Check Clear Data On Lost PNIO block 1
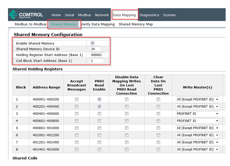 (x=158, y=99)
